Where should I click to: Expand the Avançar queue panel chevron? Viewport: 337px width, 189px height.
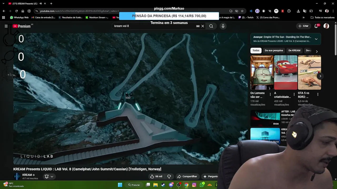[316, 39]
